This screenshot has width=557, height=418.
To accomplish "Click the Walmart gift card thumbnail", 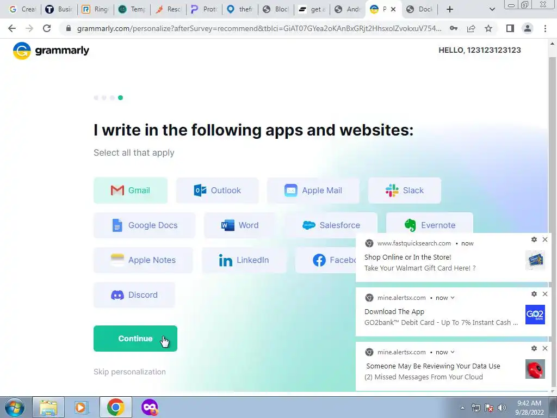I will [x=535, y=260].
